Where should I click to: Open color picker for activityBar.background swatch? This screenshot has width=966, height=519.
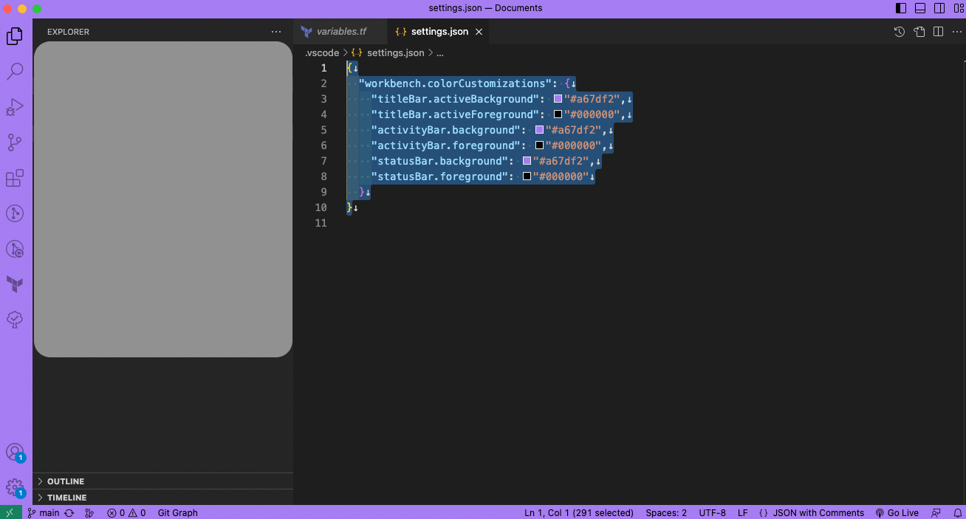[539, 130]
